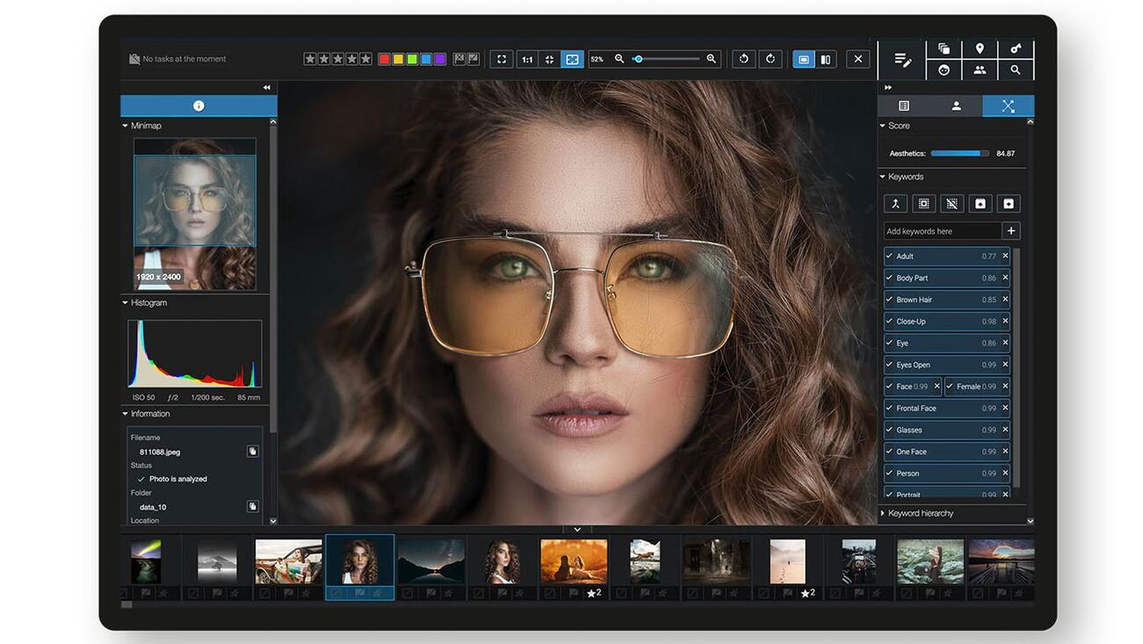Toggle the Brown Hair keyword checkmark

pyautogui.click(x=890, y=300)
